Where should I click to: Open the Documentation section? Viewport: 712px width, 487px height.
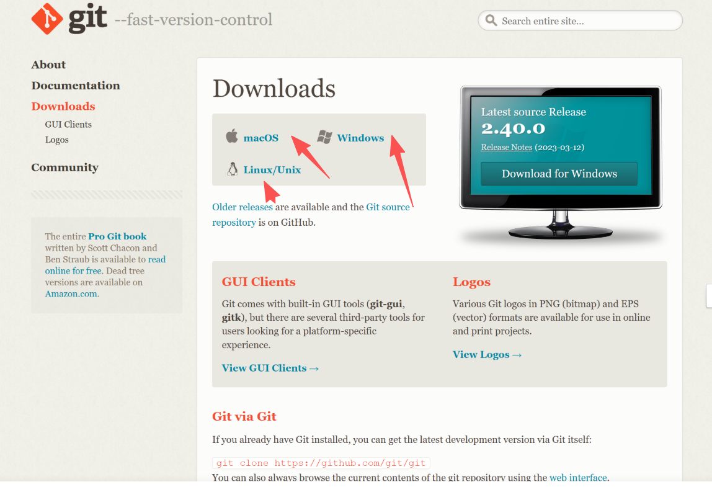(76, 86)
